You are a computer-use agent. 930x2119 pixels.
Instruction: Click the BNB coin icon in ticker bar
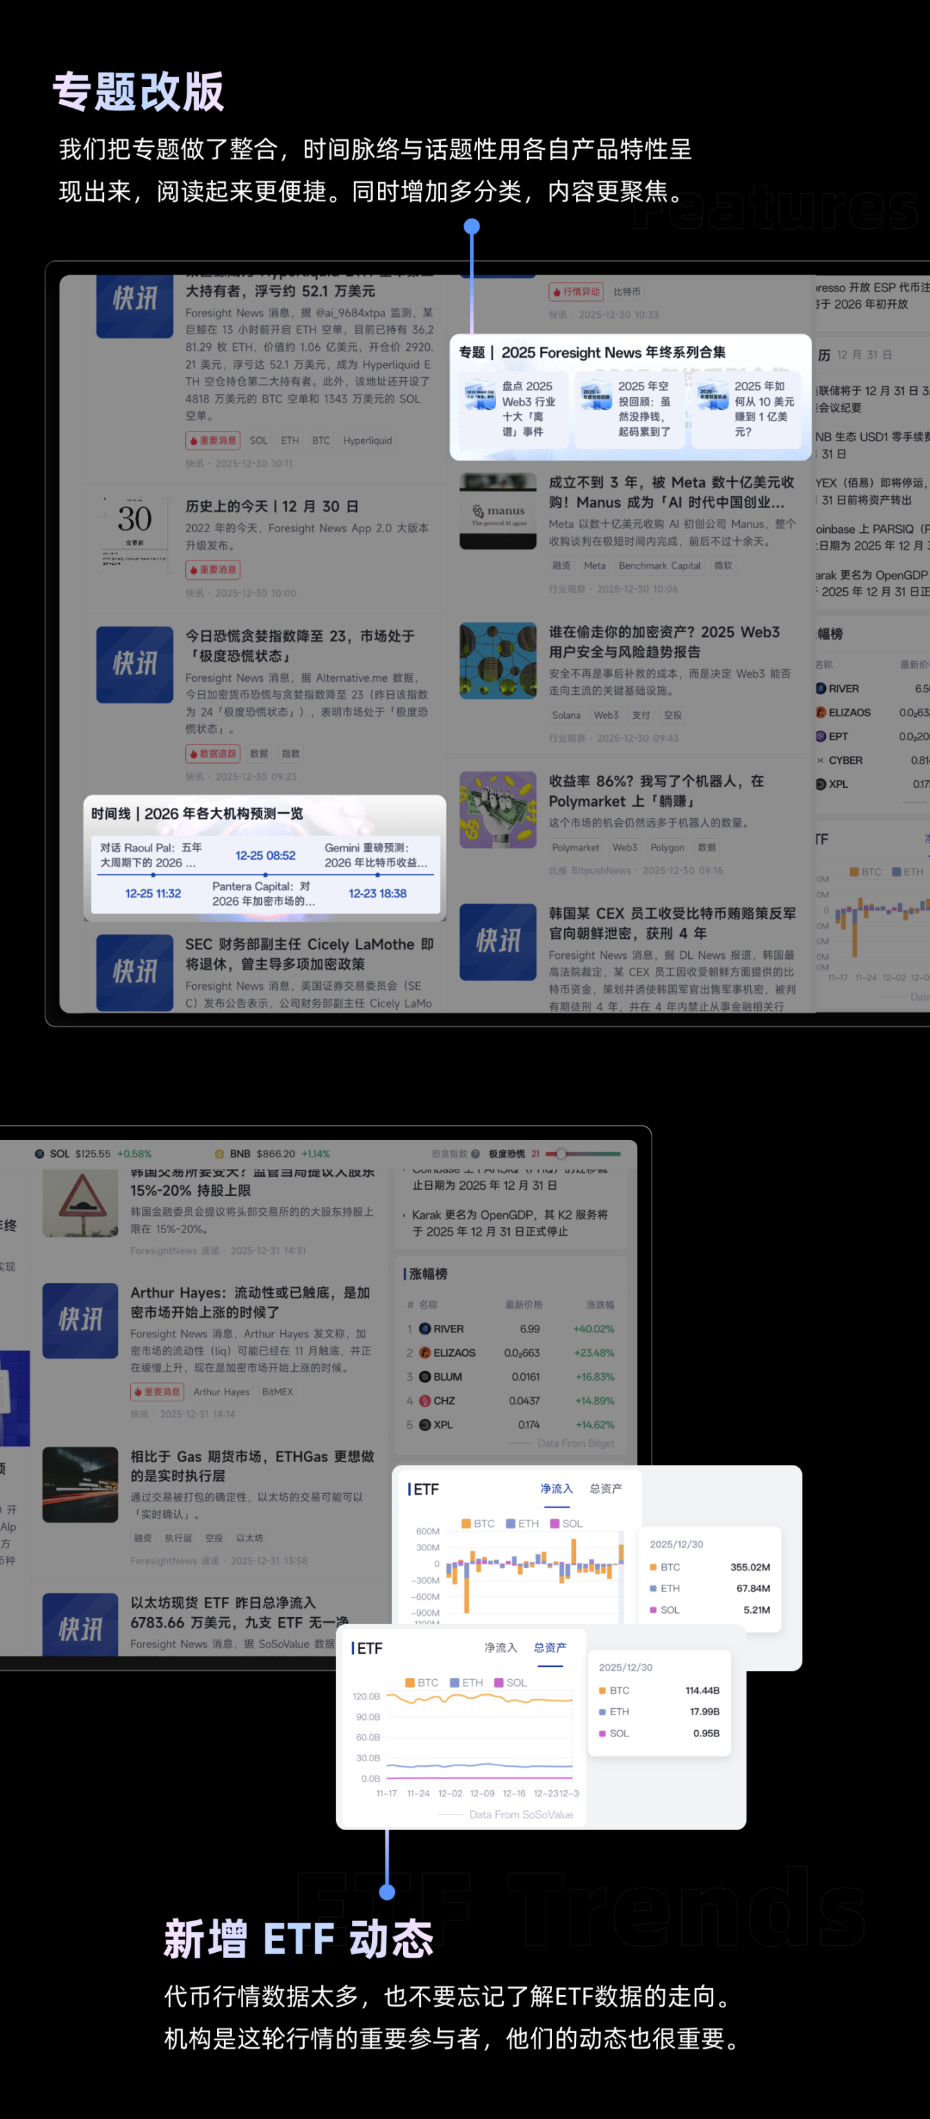pyautogui.click(x=220, y=1153)
